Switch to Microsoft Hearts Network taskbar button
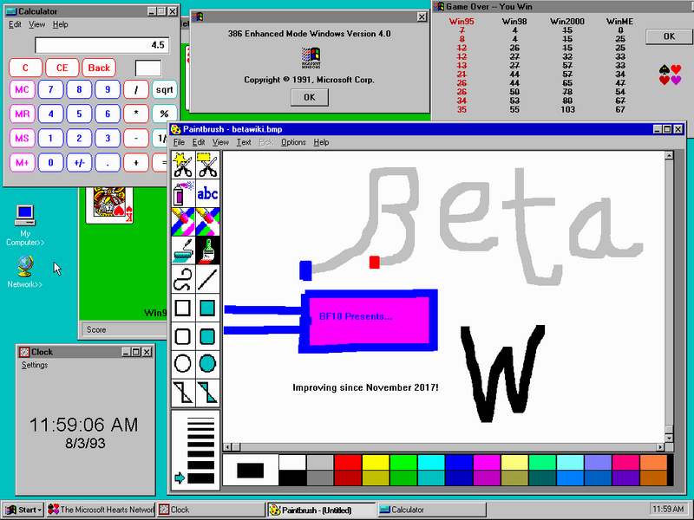This screenshot has width=694, height=520. [101, 510]
